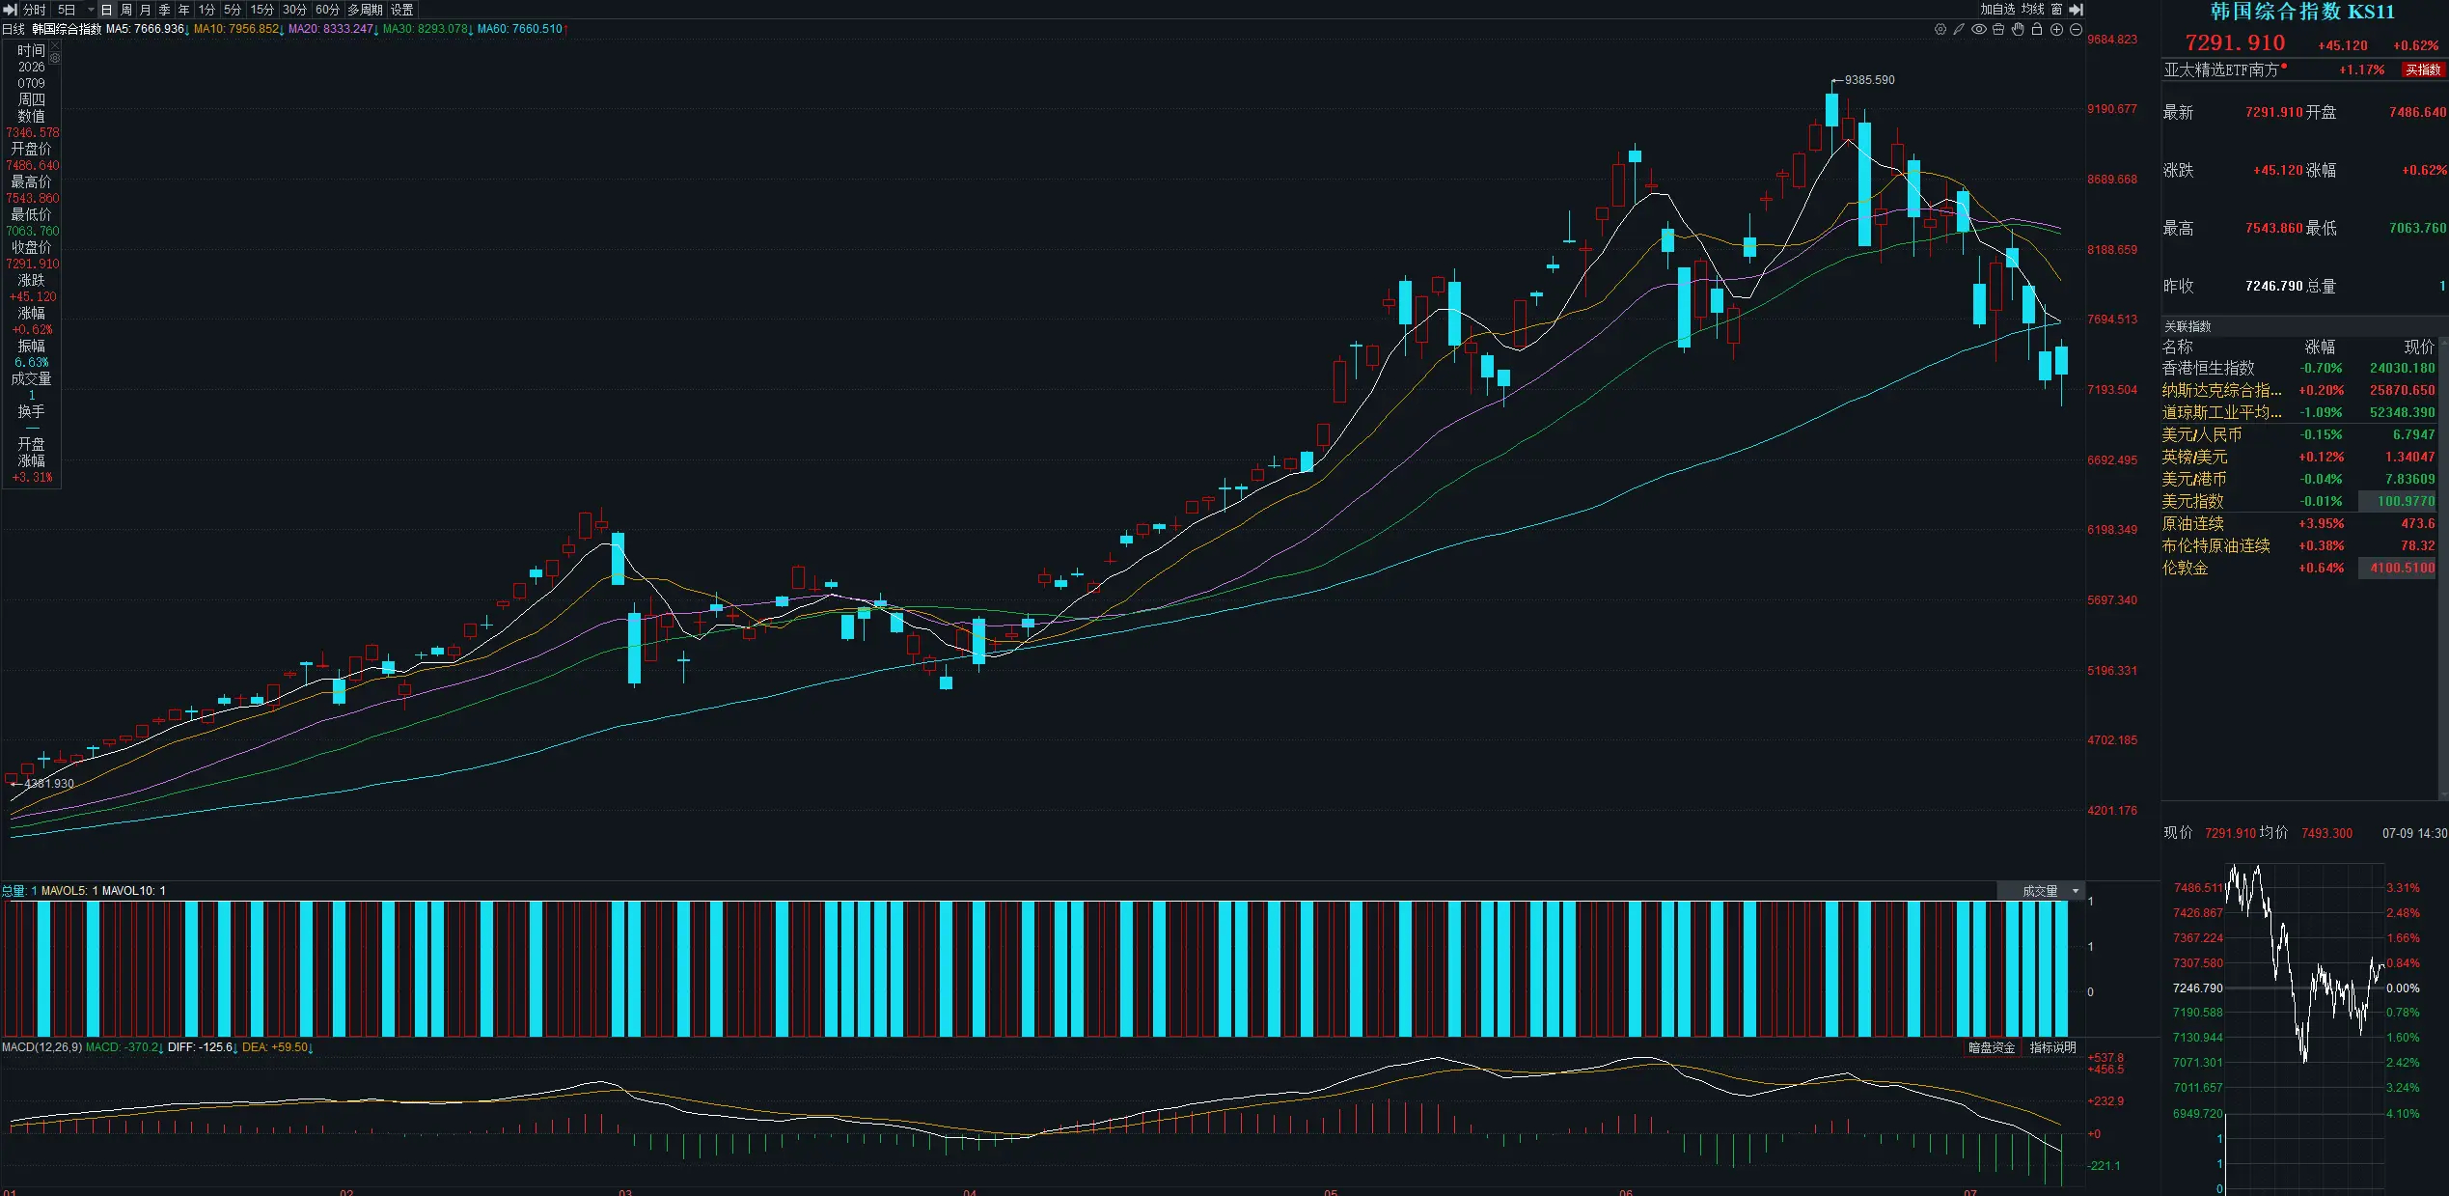Viewport: 2449px width, 1196px height.
Task: Open chart settings gear icon
Action: coord(1940,30)
